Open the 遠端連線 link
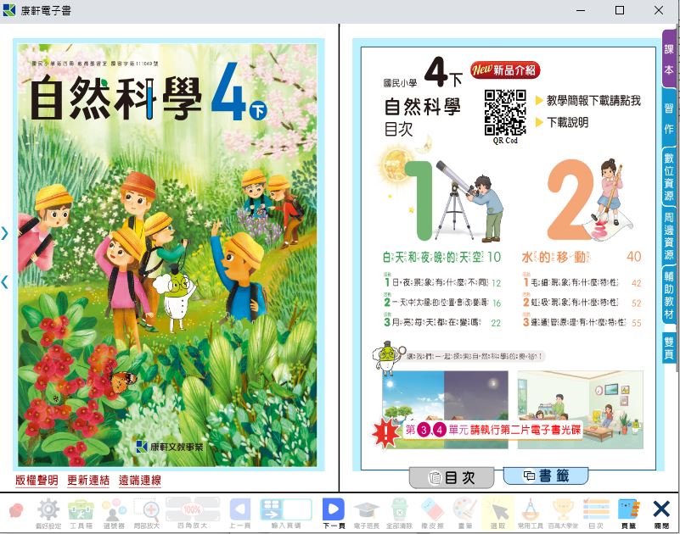 140,480
